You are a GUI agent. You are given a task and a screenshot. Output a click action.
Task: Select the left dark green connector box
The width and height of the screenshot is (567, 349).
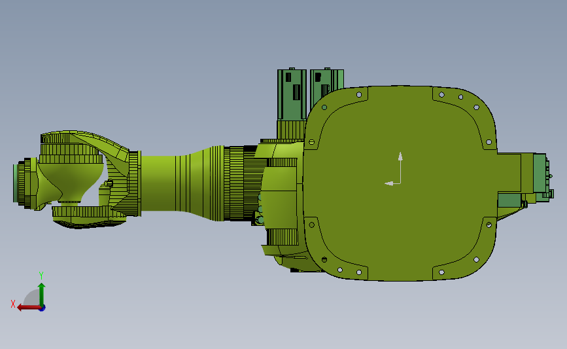pyautogui.click(x=292, y=94)
